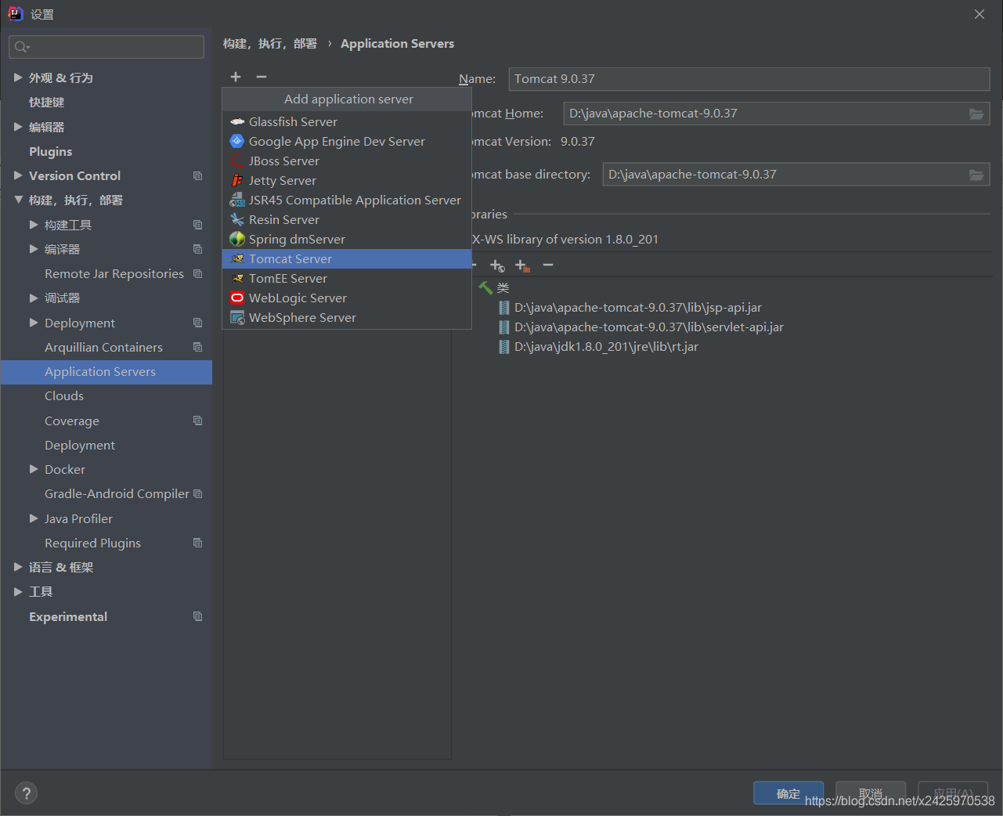1003x816 pixels.
Task: Click the project-level icon beside Arquillian Containers
Action: coord(198,347)
